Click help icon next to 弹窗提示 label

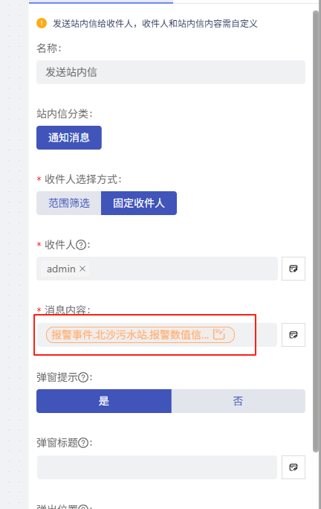(x=83, y=377)
